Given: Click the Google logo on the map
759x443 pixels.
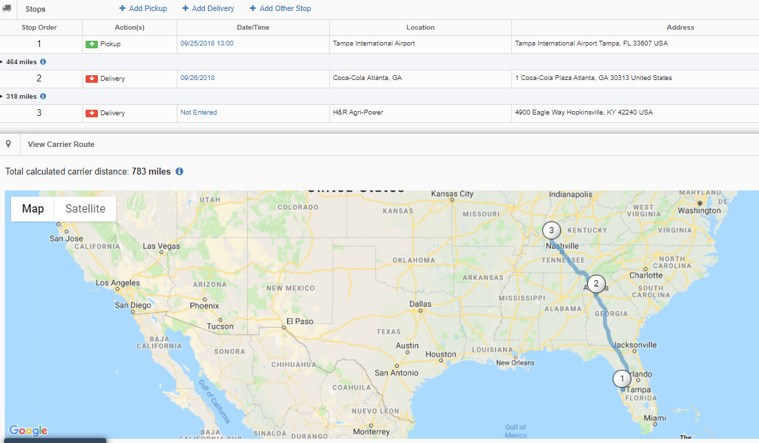Looking at the screenshot, I should click(28, 431).
